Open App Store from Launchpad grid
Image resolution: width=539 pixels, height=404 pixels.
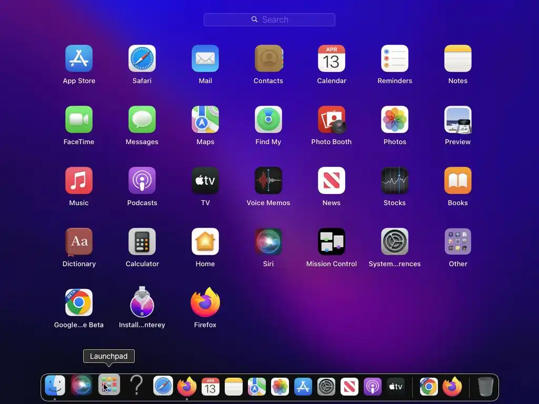click(x=79, y=58)
